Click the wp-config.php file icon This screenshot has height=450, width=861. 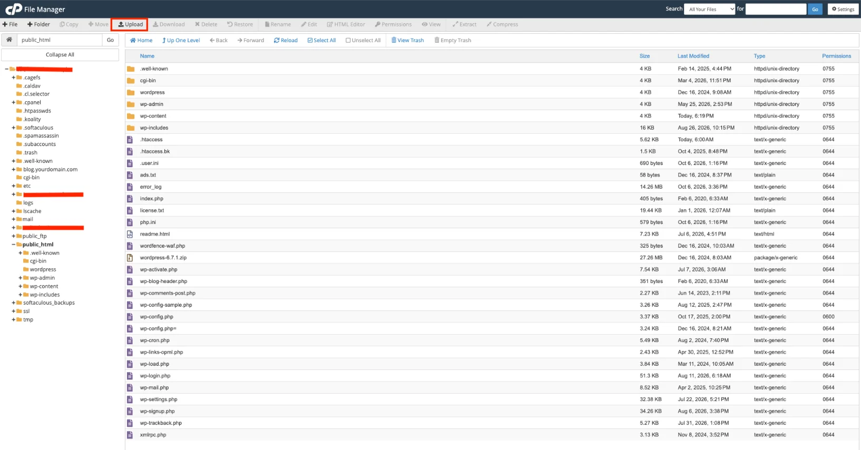pyautogui.click(x=130, y=317)
